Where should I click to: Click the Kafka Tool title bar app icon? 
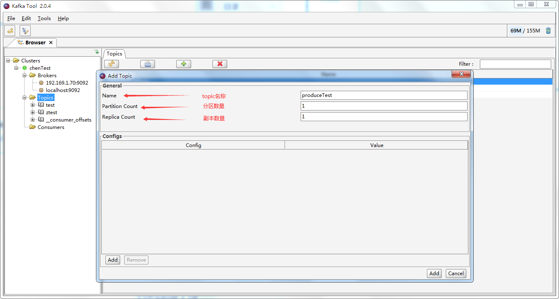pos(7,6)
